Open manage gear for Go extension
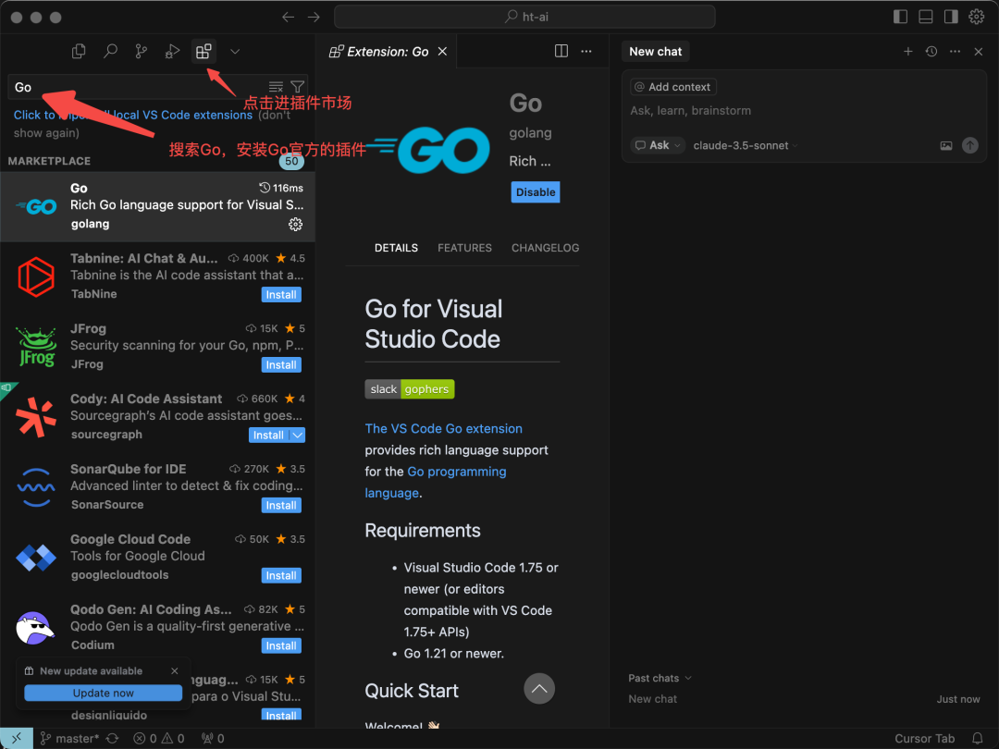Image resolution: width=999 pixels, height=749 pixels. pyautogui.click(x=295, y=224)
